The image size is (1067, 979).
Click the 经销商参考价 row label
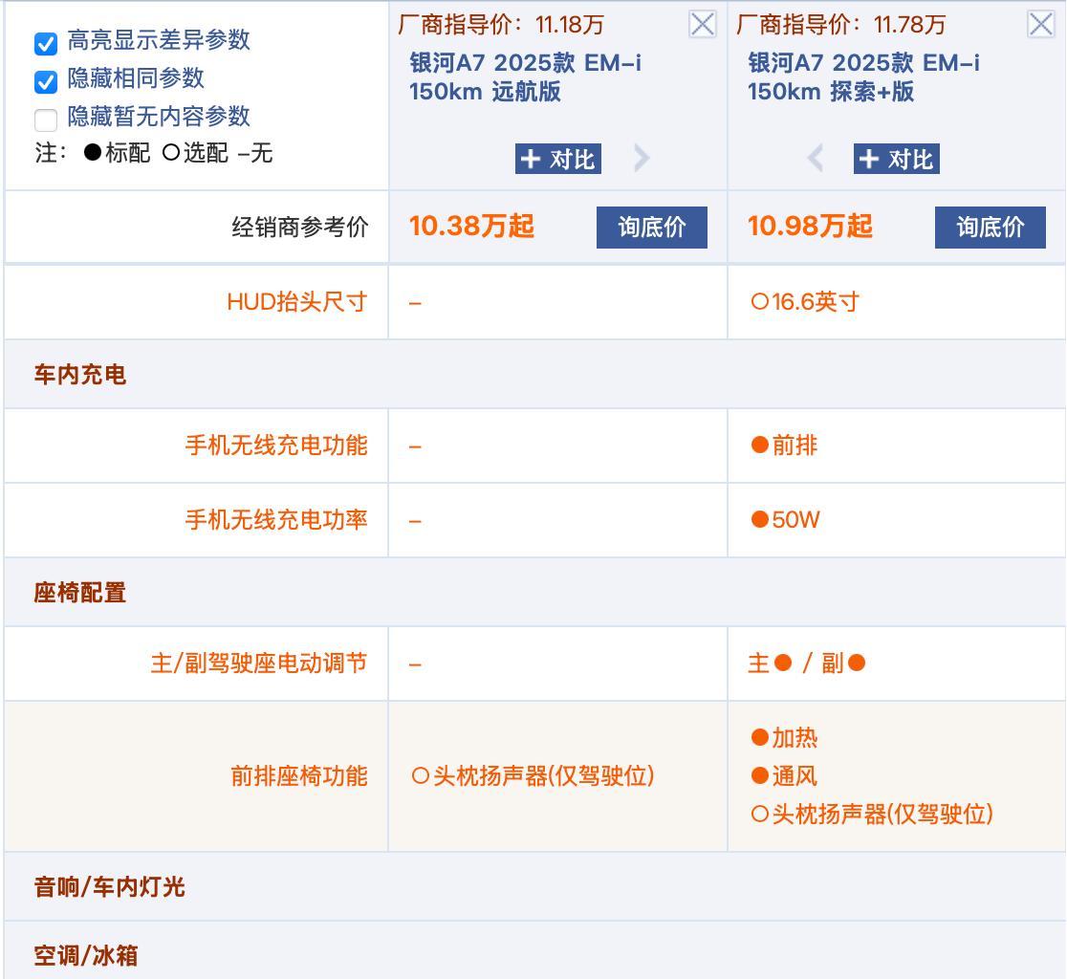[300, 228]
